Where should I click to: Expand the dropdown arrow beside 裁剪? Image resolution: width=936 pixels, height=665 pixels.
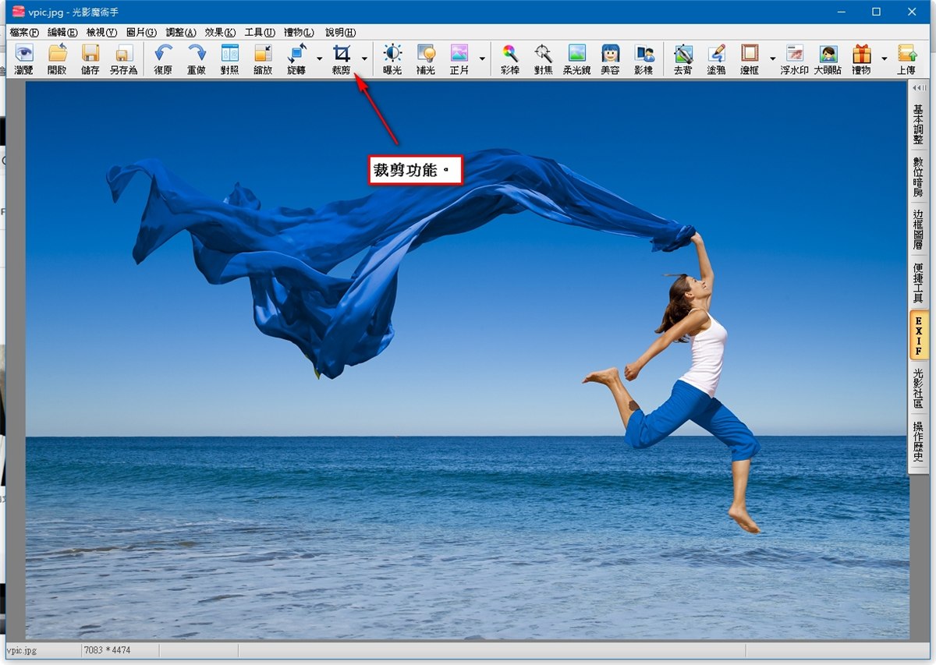point(364,58)
